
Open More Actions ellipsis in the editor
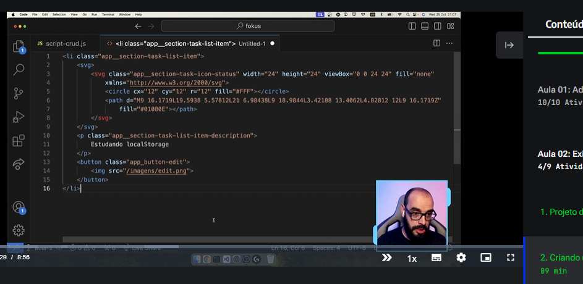449,43
